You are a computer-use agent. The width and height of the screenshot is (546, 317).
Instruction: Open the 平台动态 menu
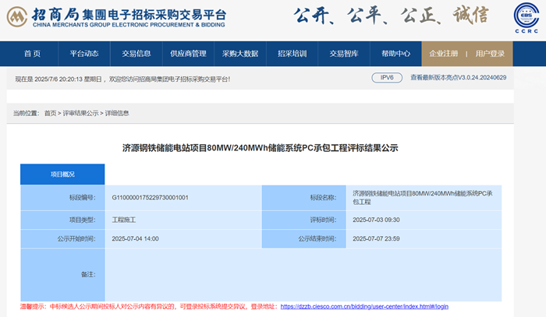[84, 54]
